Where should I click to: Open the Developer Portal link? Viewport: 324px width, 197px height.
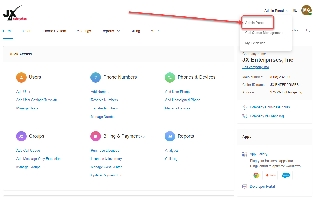click(x=262, y=186)
